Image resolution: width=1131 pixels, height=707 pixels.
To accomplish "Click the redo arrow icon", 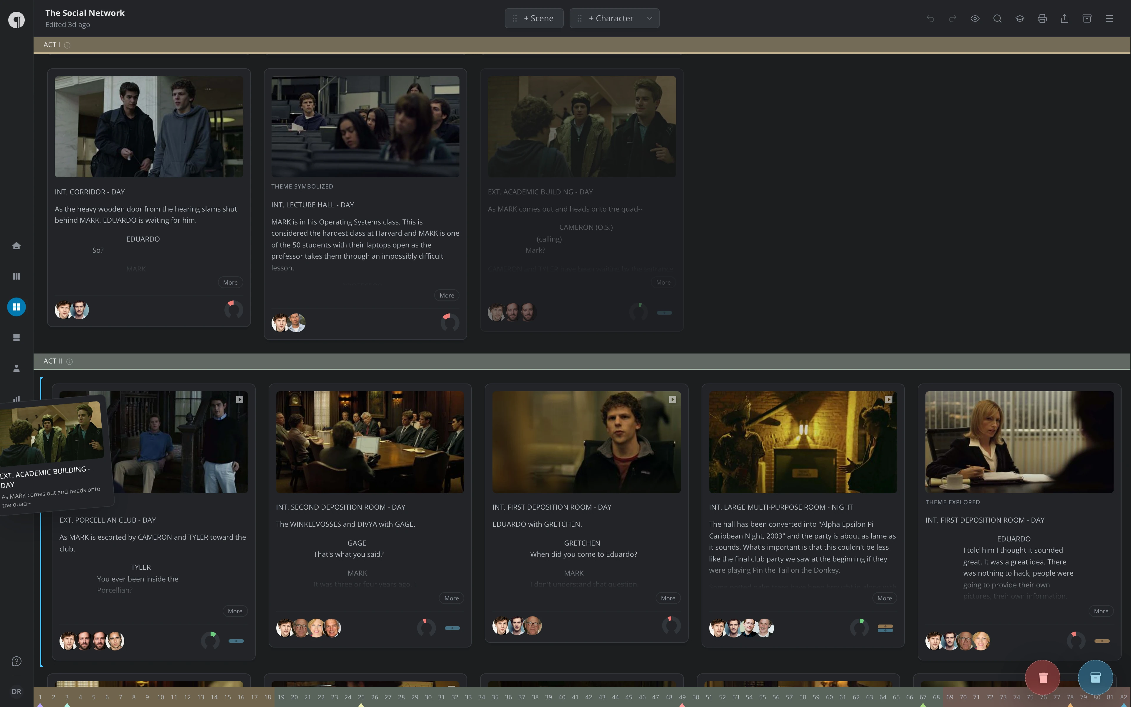I will coord(953,19).
